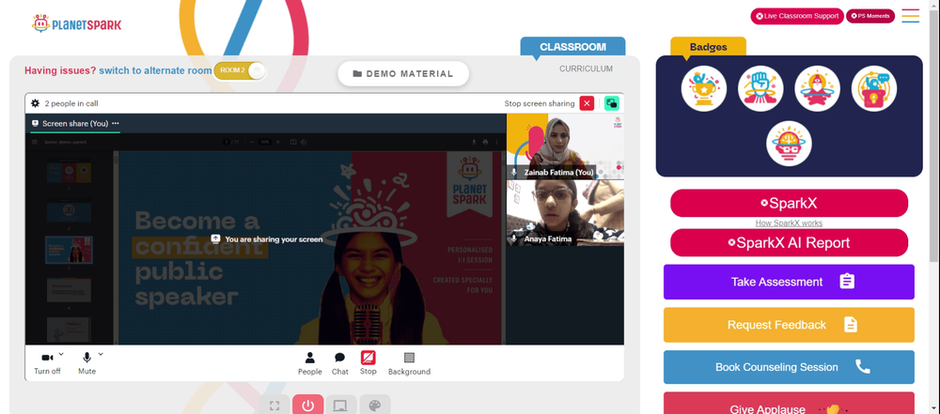The width and height of the screenshot is (940, 414).
Task: Open the hamburger menu
Action: [911, 16]
